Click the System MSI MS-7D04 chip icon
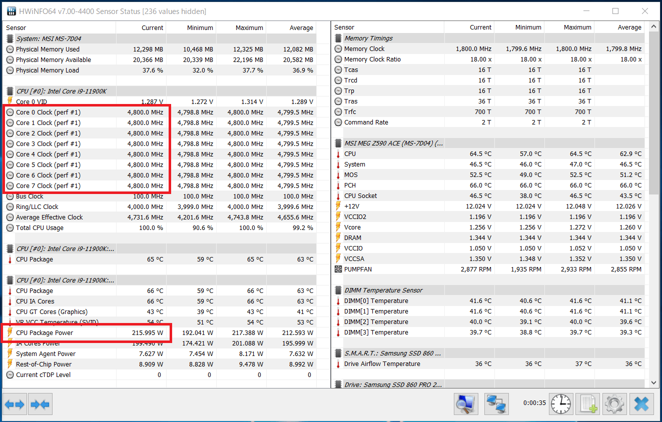 tap(10, 38)
